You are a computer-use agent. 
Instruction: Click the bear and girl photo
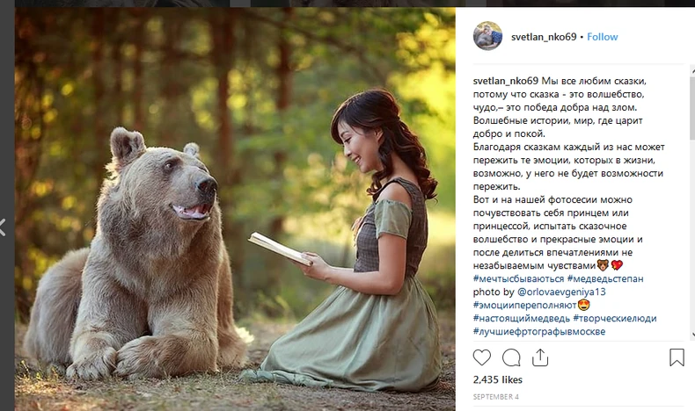pos(228,209)
